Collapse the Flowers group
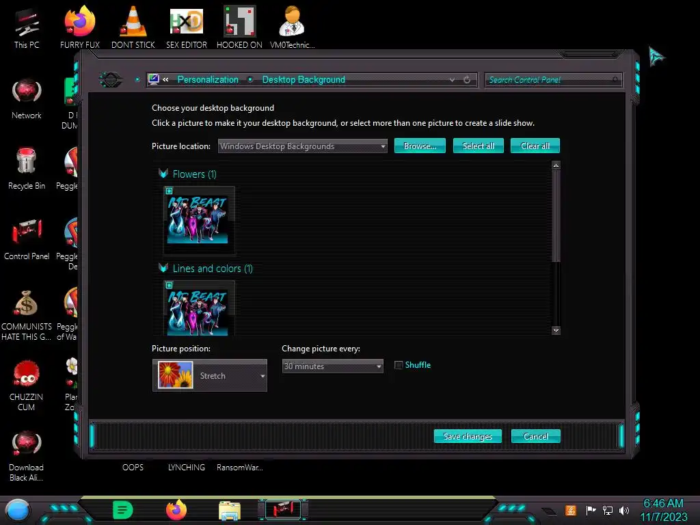The height and width of the screenshot is (525, 700). tap(163, 174)
